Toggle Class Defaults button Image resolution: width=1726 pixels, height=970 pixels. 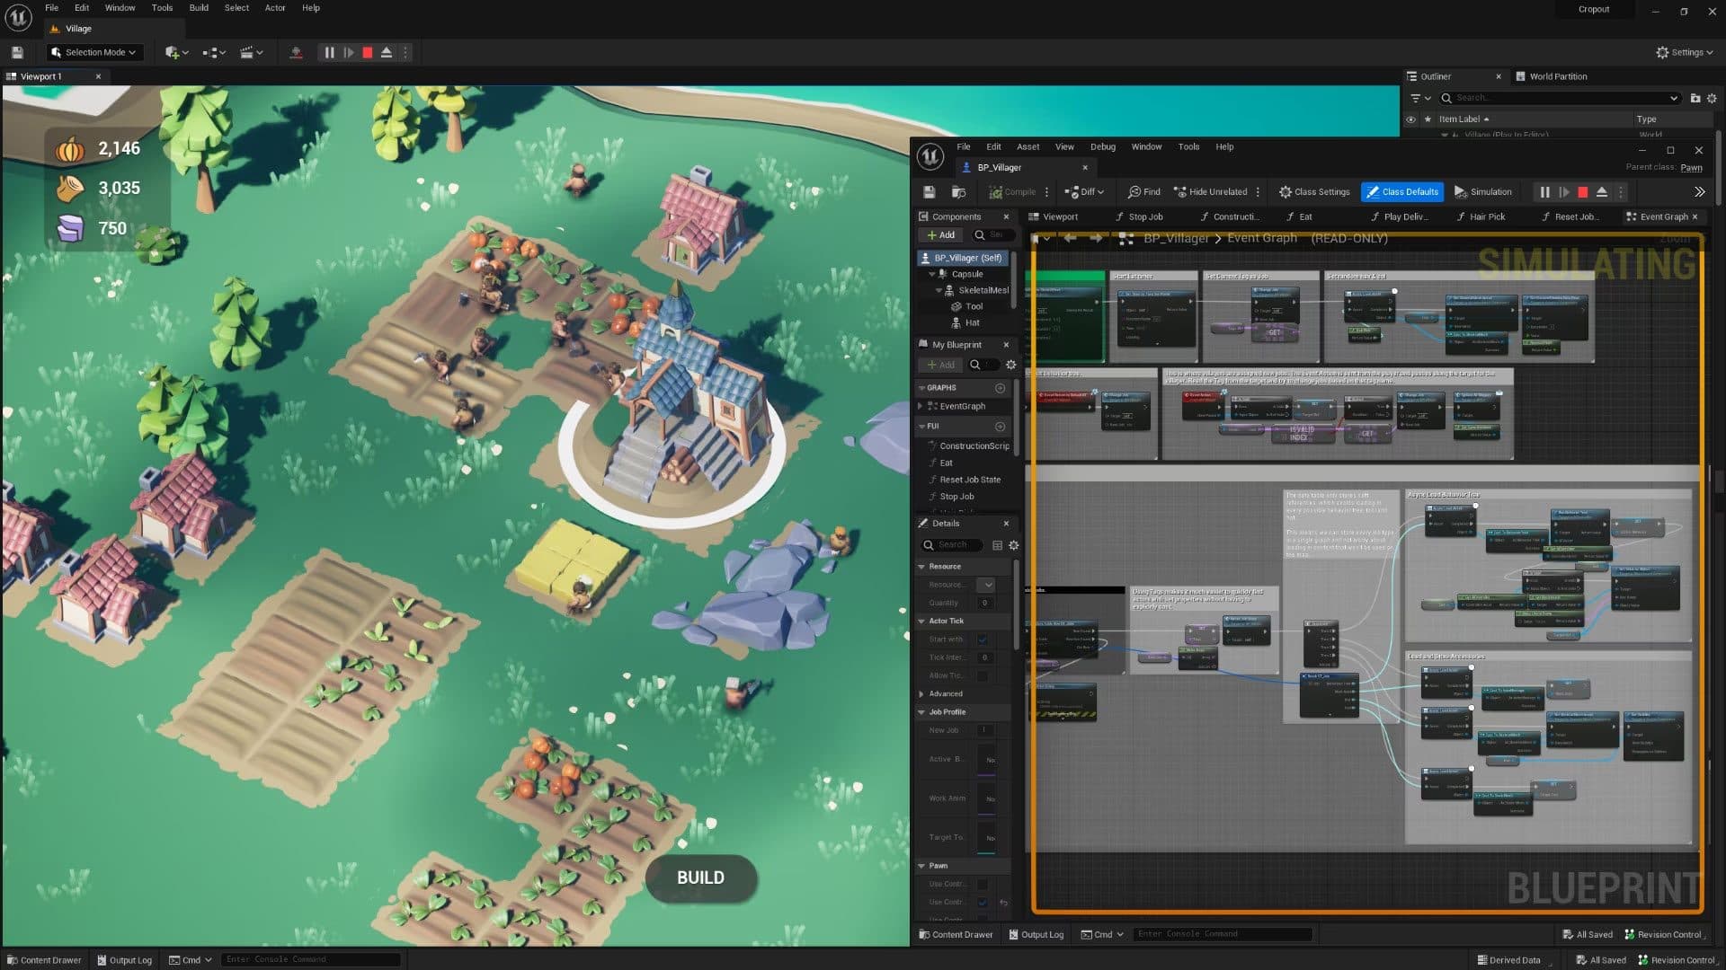click(x=1401, y=192)
